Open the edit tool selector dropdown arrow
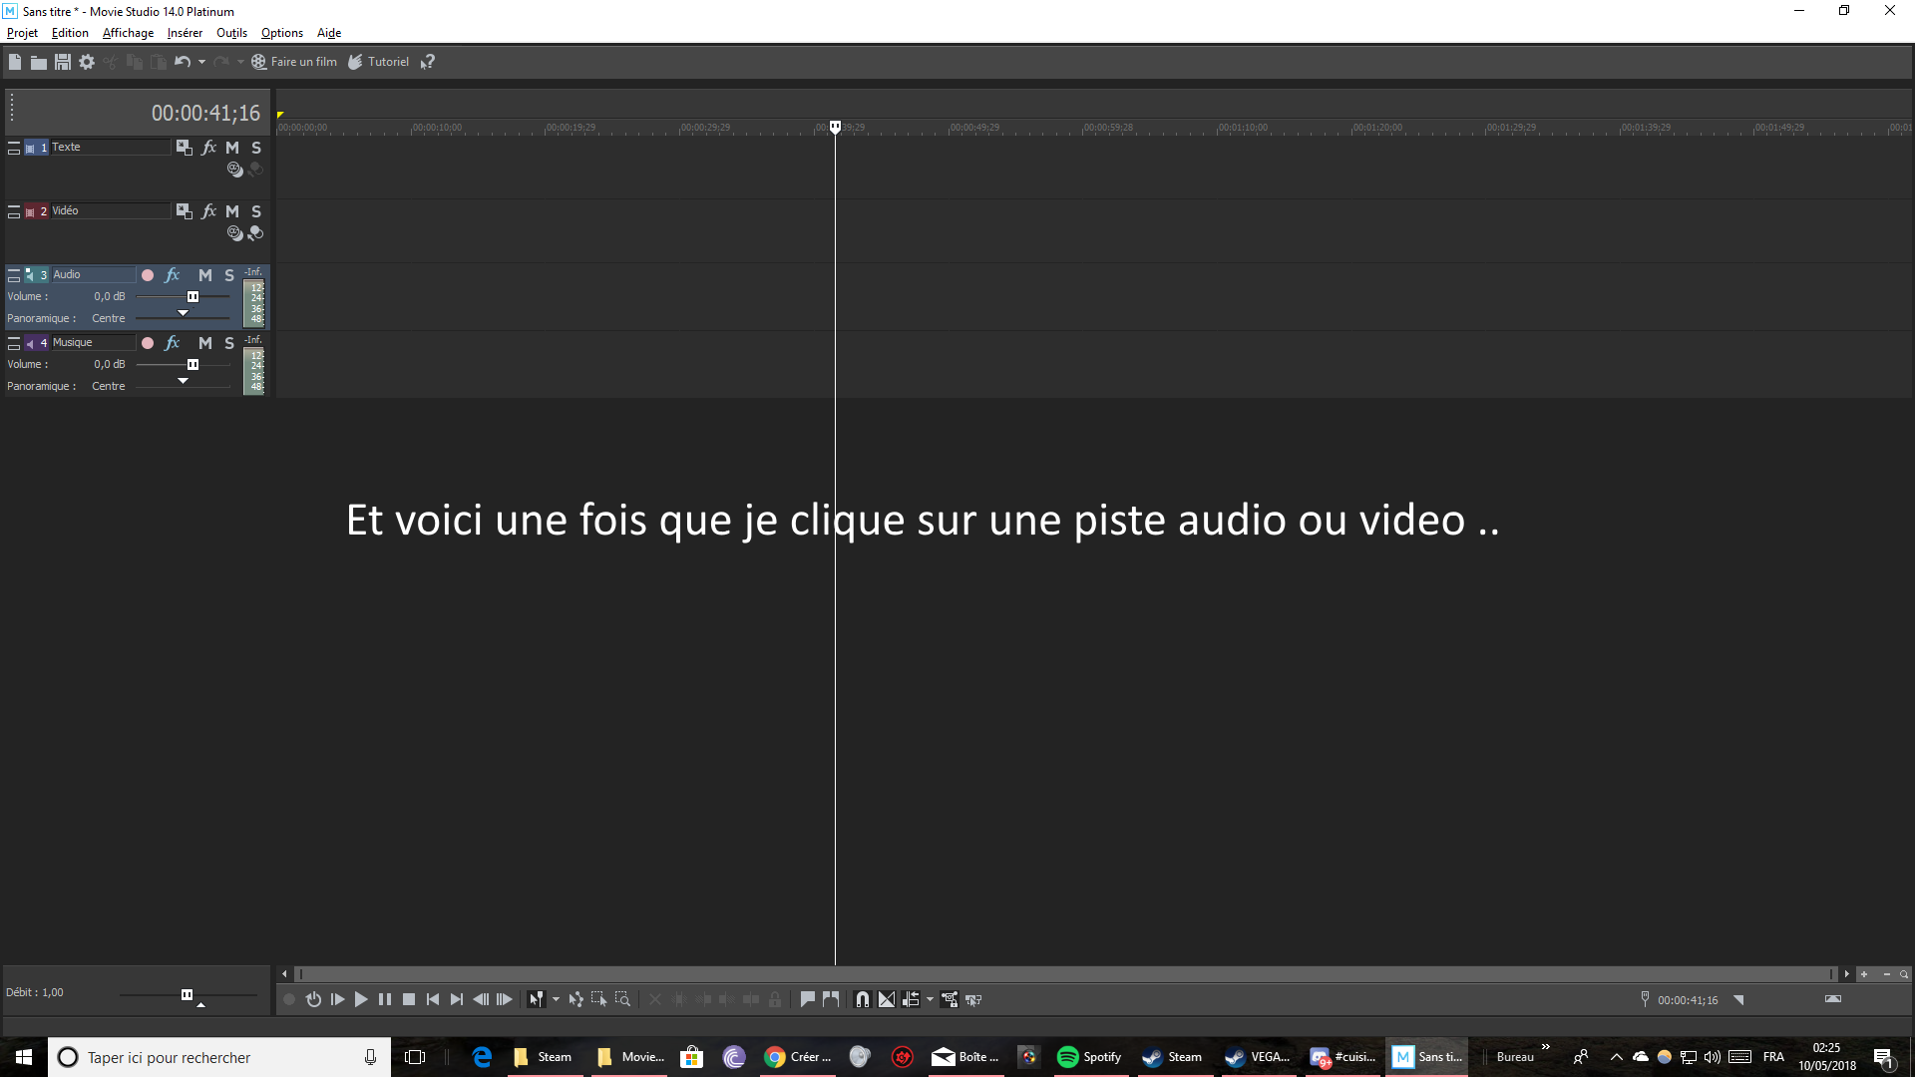1915x1077 pixels. coord(556,999)
